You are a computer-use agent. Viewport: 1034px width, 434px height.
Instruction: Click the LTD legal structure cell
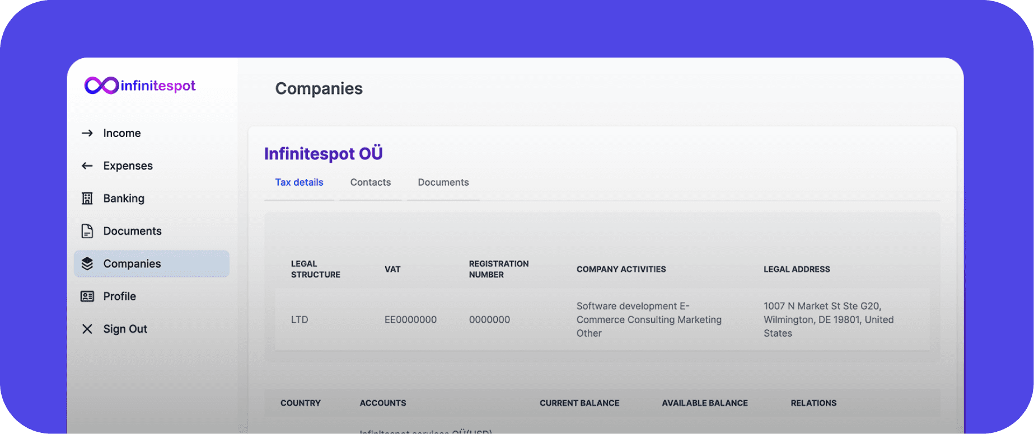point(300,320)
